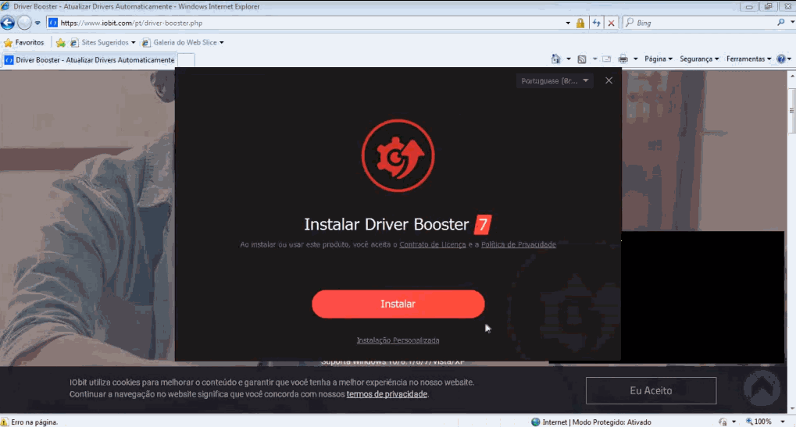
Task: Open the Página menu
Action: pos(659,59)
